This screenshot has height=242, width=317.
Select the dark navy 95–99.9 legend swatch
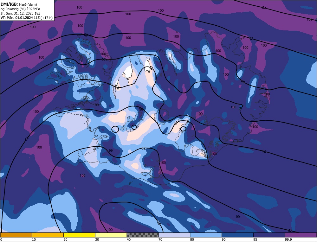tap(269, 235)
